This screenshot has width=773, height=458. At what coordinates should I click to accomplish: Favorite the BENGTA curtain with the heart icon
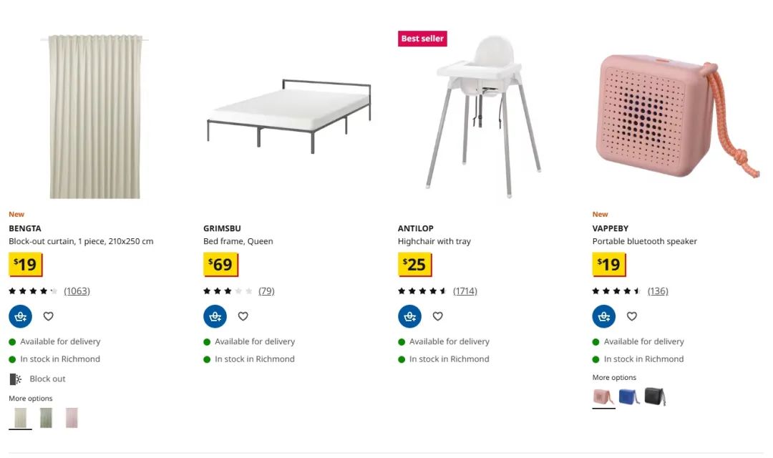[x=49, y=316]
